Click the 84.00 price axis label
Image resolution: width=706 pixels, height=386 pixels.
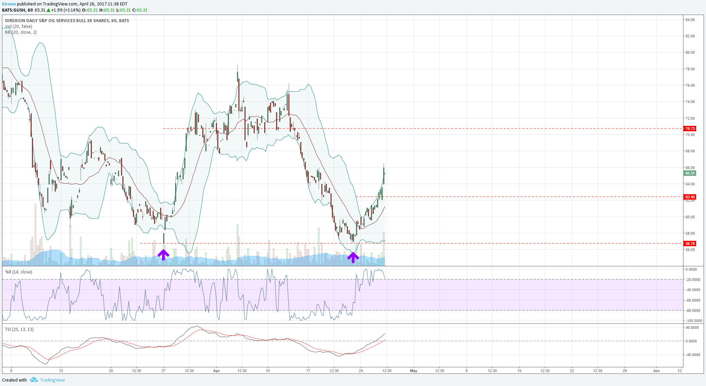click(x=690, y=20)
